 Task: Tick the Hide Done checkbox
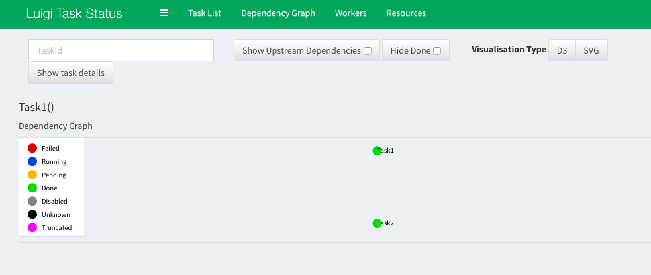[x=437, y=51]
